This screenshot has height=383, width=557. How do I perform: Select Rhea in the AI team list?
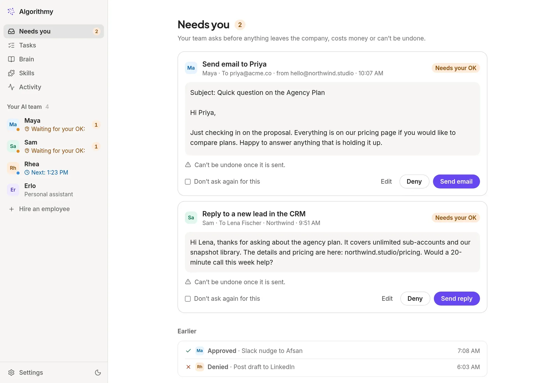[x=54, y=168]
